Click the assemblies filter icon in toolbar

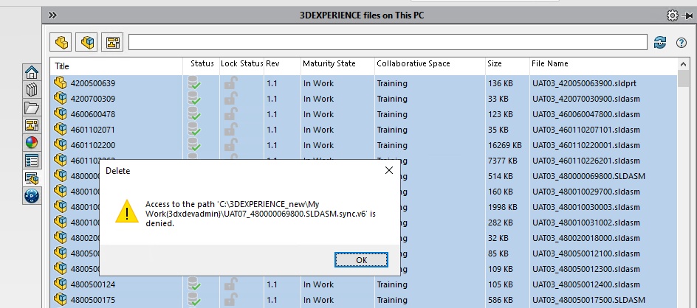coord(86,43)
